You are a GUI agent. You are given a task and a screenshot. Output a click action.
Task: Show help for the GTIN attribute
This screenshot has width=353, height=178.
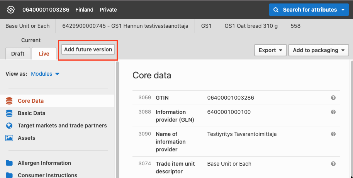click(333, 98)
